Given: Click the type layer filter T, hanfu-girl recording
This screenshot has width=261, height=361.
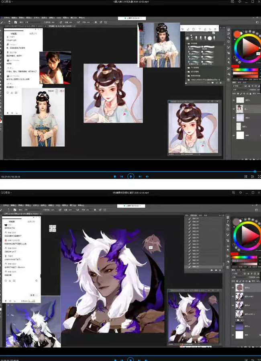Looking at the screenshot, I should [x=253, y=86].
